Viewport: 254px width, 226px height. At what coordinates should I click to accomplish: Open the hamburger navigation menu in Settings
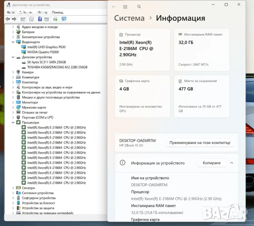point(125,7)
